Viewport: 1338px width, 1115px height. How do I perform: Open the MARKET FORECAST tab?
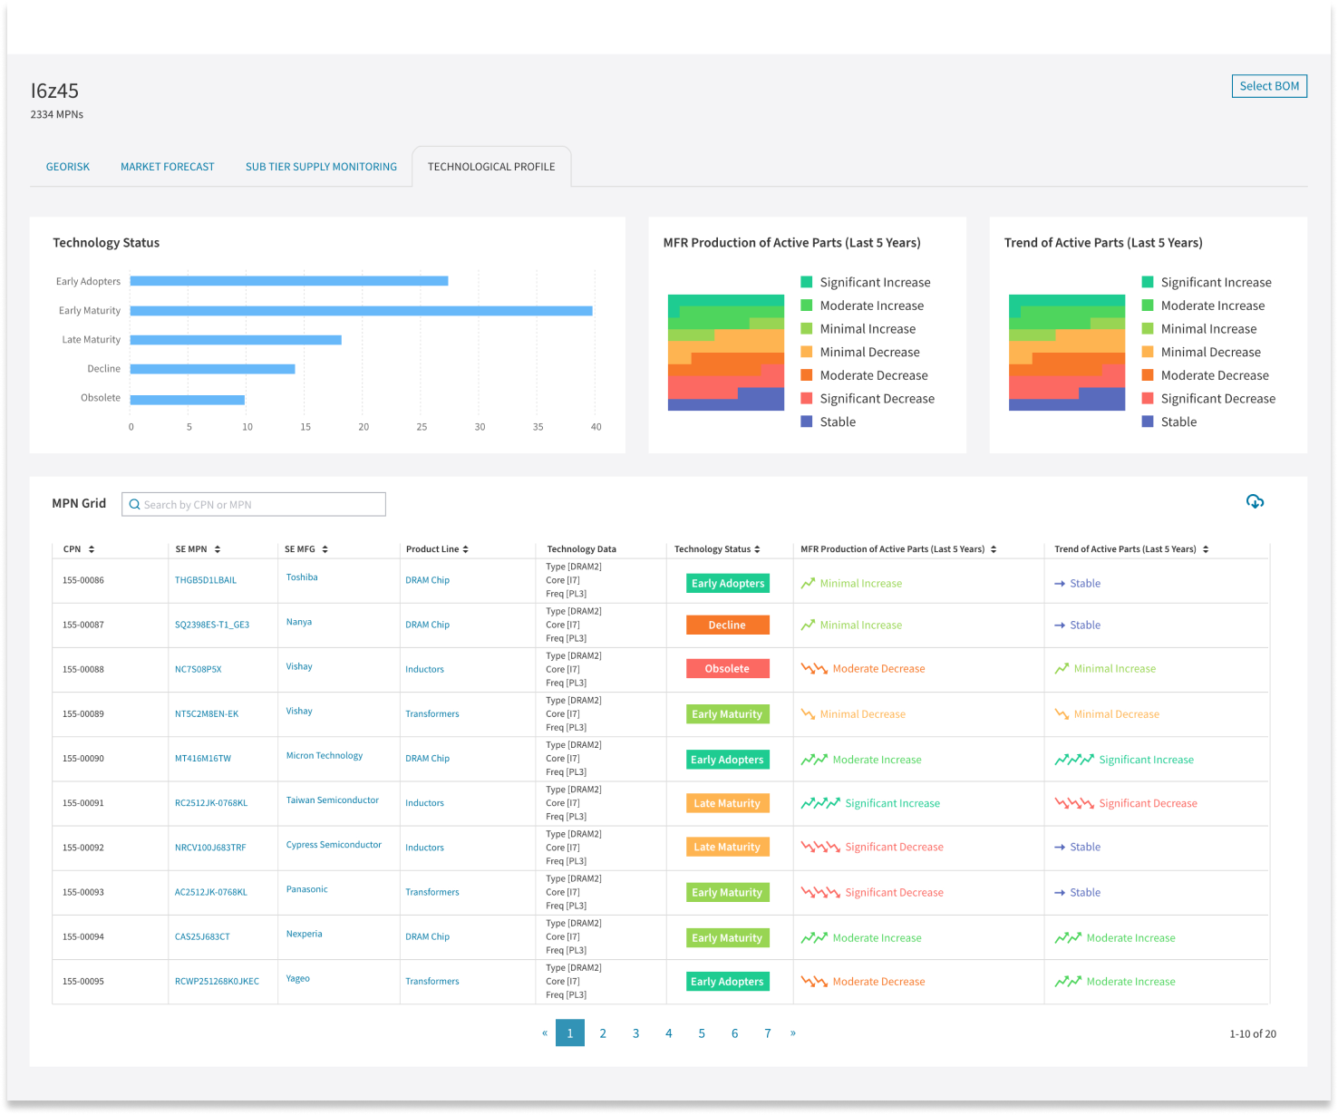(x=167, y=166)
